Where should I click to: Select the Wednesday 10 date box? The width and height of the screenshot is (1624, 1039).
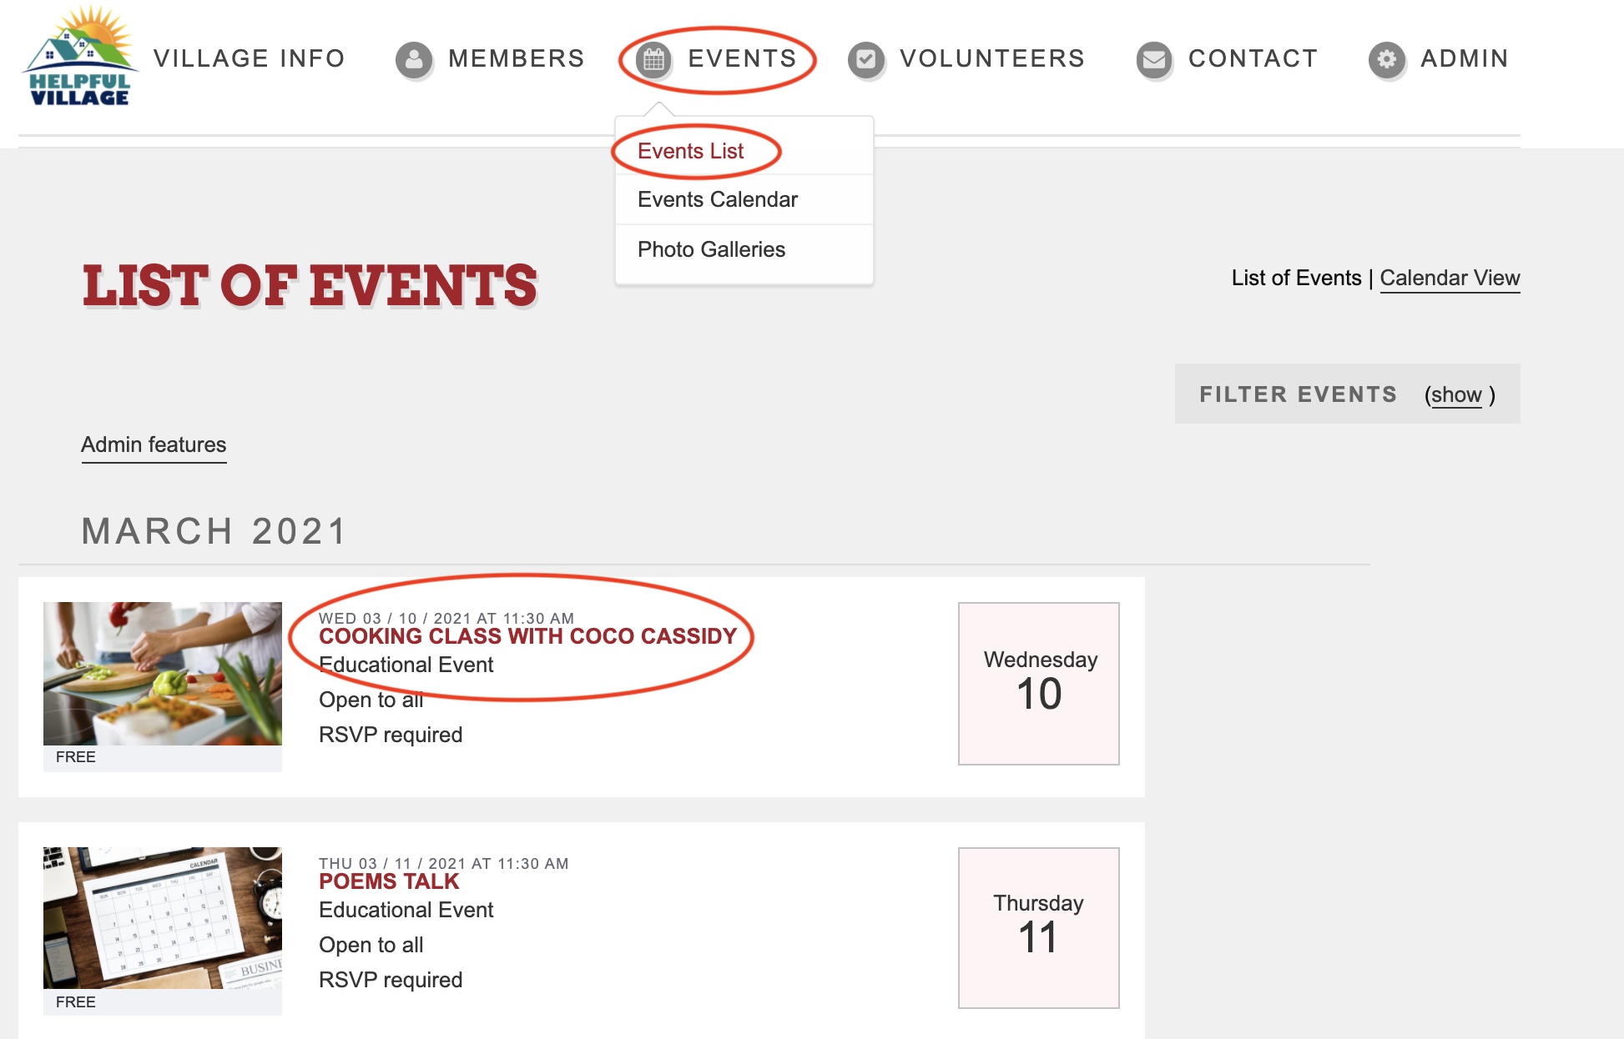point(1039,684)
